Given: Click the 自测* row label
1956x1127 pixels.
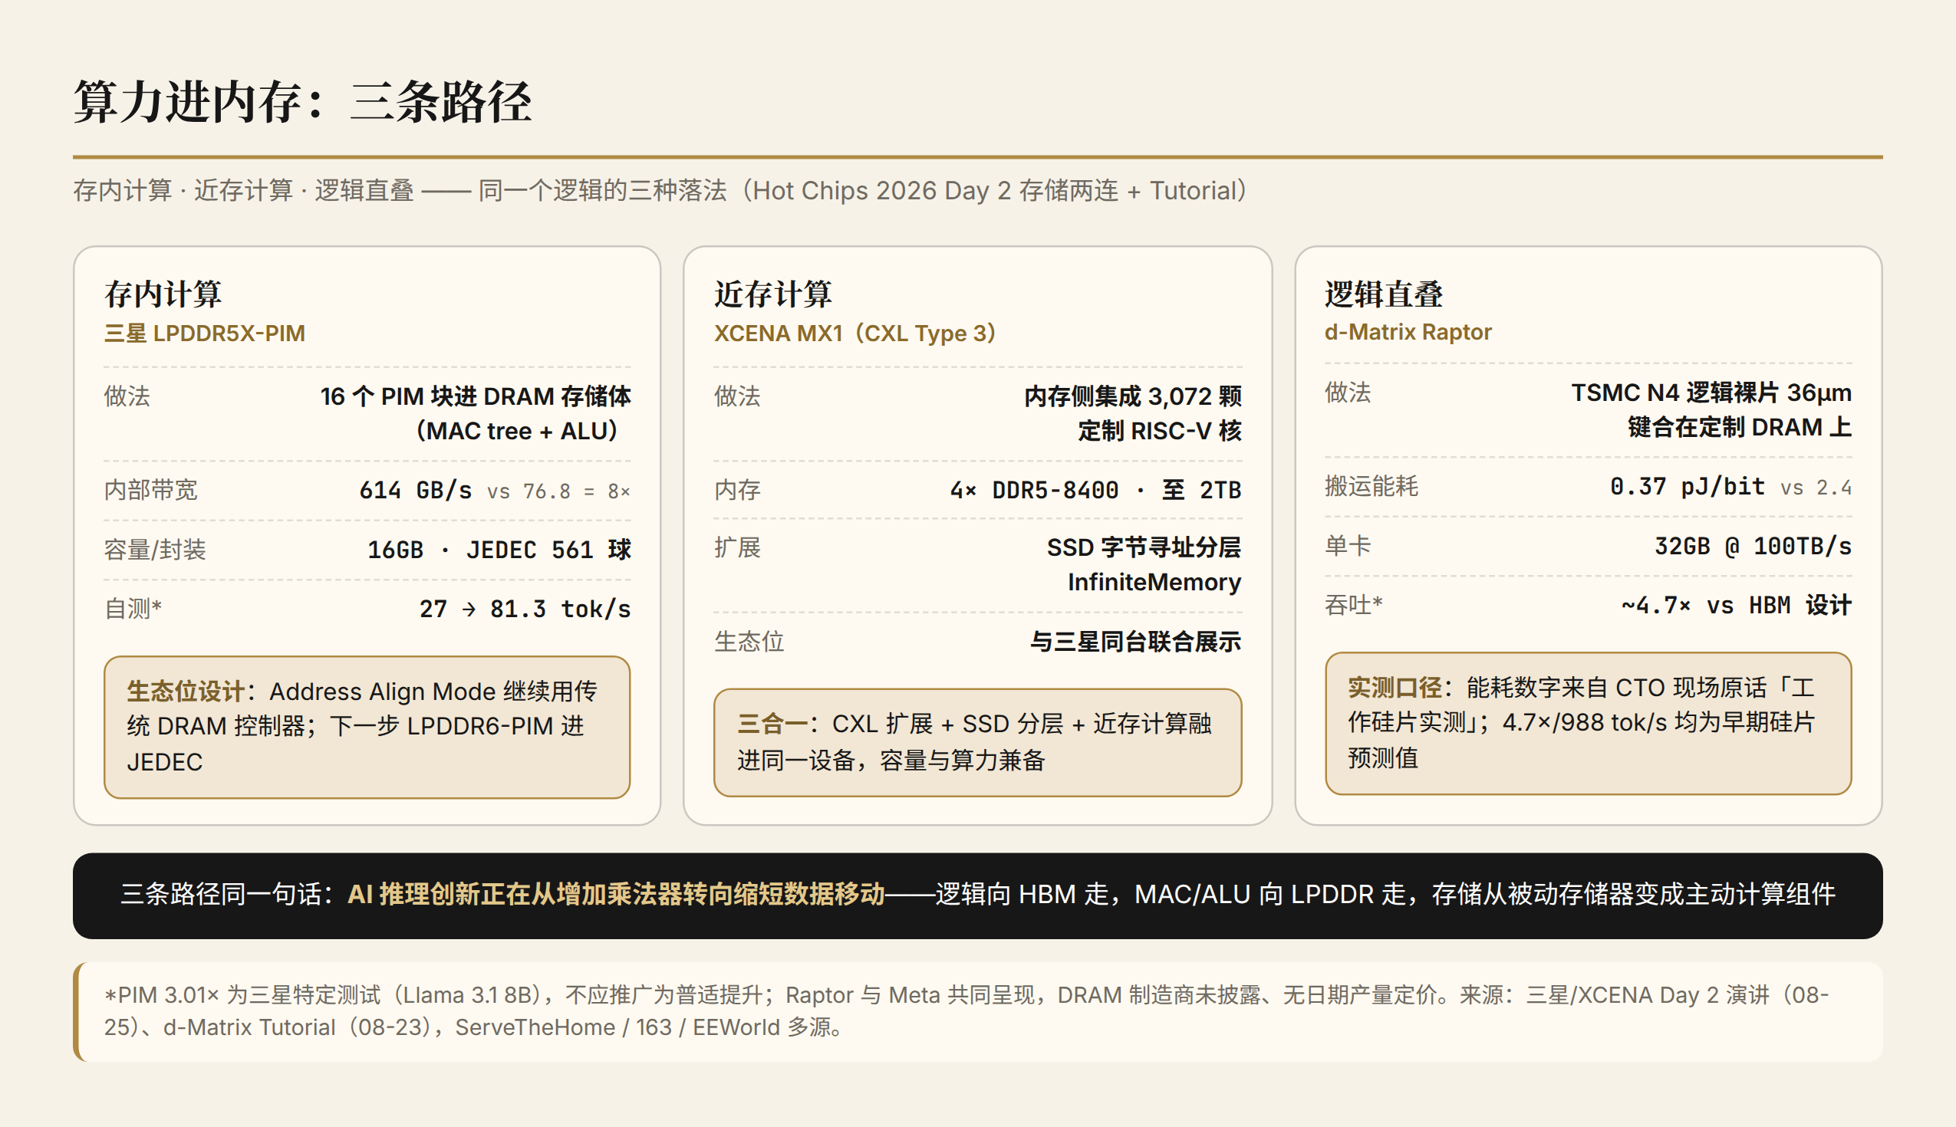Looking at the screenshot, I should (x=133, y=609).
